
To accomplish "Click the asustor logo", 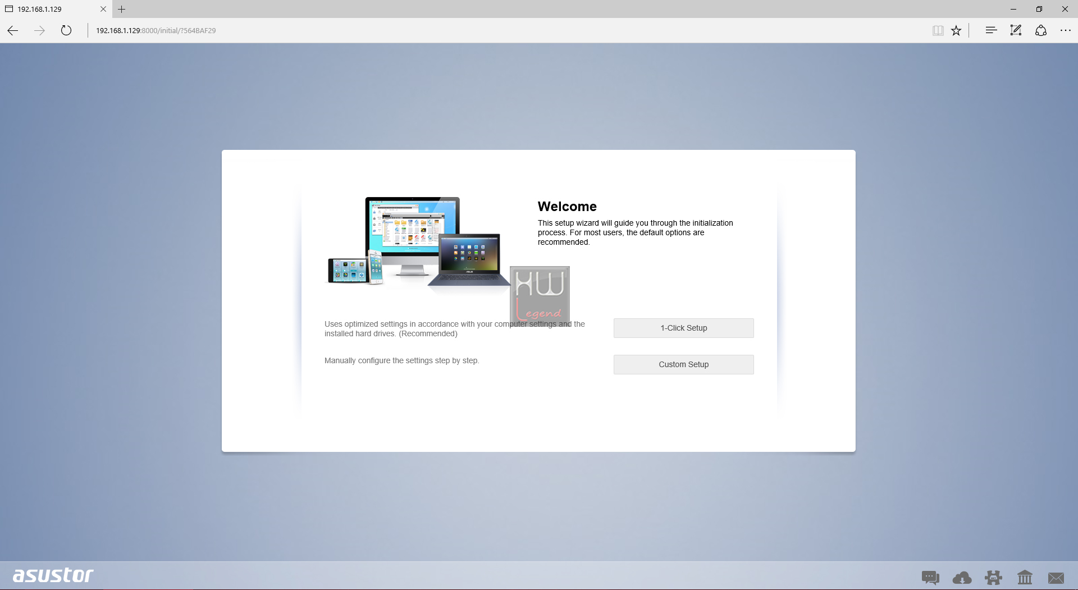I will (53, 575).
